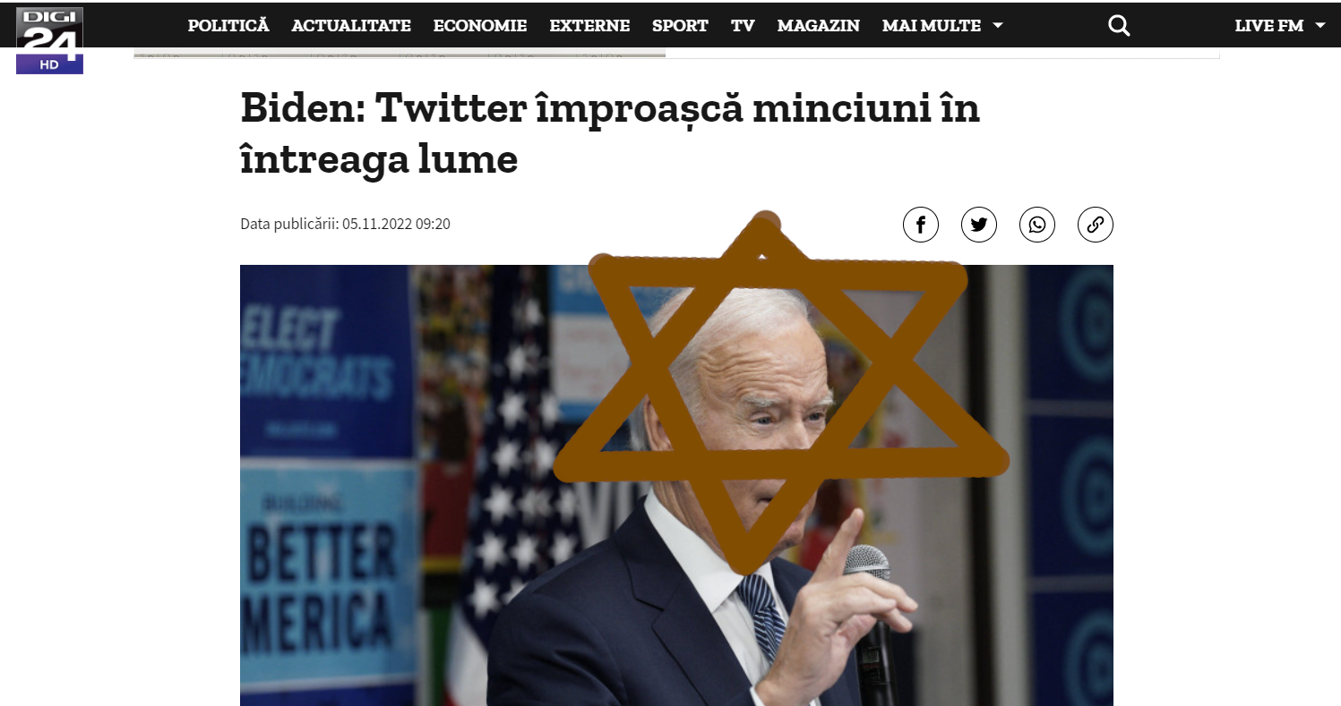1341x706 pixels.
Task: Click the Digi24 HD logo
Action: [x=50, y=39]
